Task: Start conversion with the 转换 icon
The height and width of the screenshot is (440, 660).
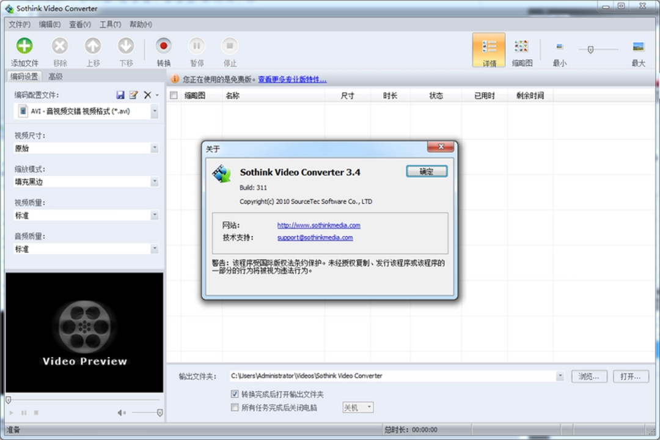Action: [x=163, y=46]
